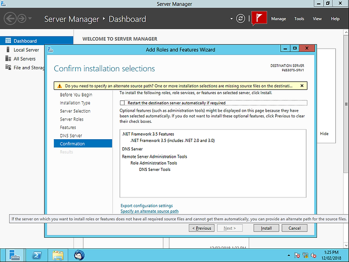Go to Server Selection step
Screen dimensions: 349x262
click(x=75, y=111)
